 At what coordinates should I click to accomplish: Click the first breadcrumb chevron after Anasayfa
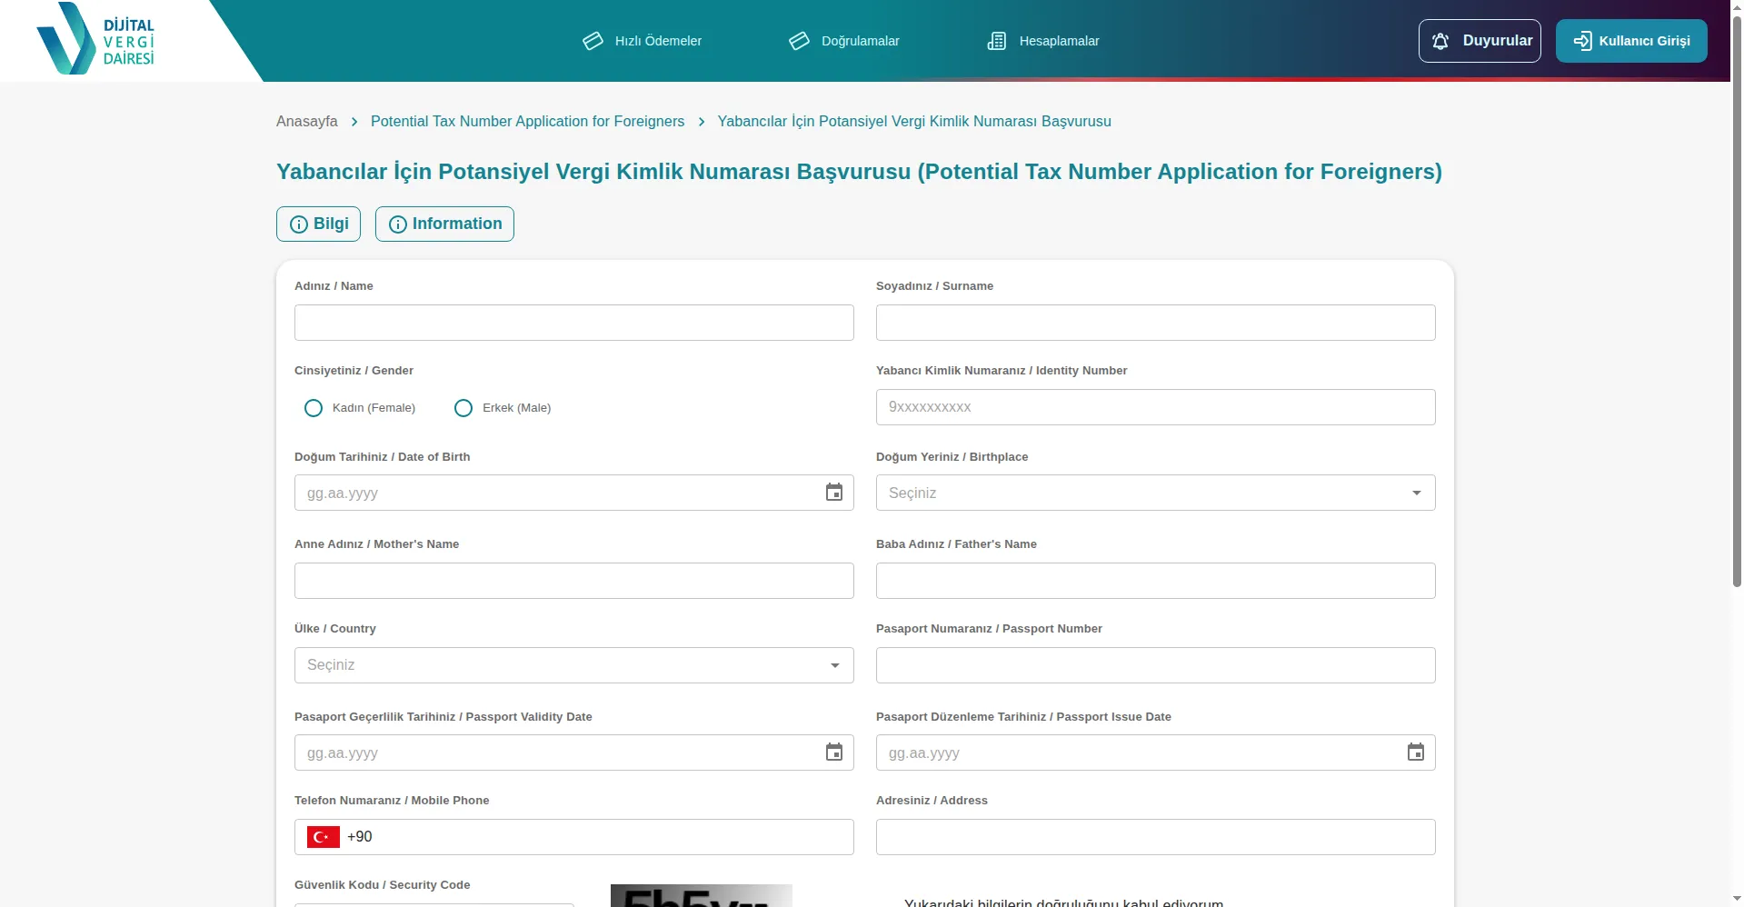(354, 122)
